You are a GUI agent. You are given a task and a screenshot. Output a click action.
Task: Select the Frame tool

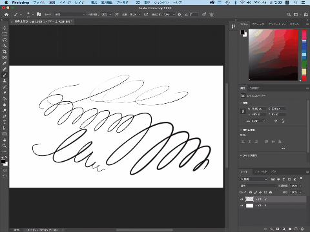click(x=5, y=57)
